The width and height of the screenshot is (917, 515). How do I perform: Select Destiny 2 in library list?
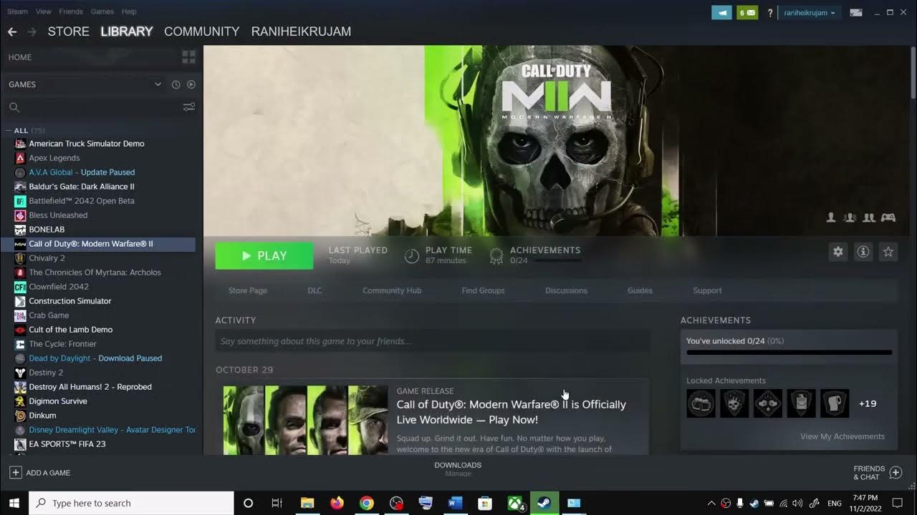click(x=46, y=373)
